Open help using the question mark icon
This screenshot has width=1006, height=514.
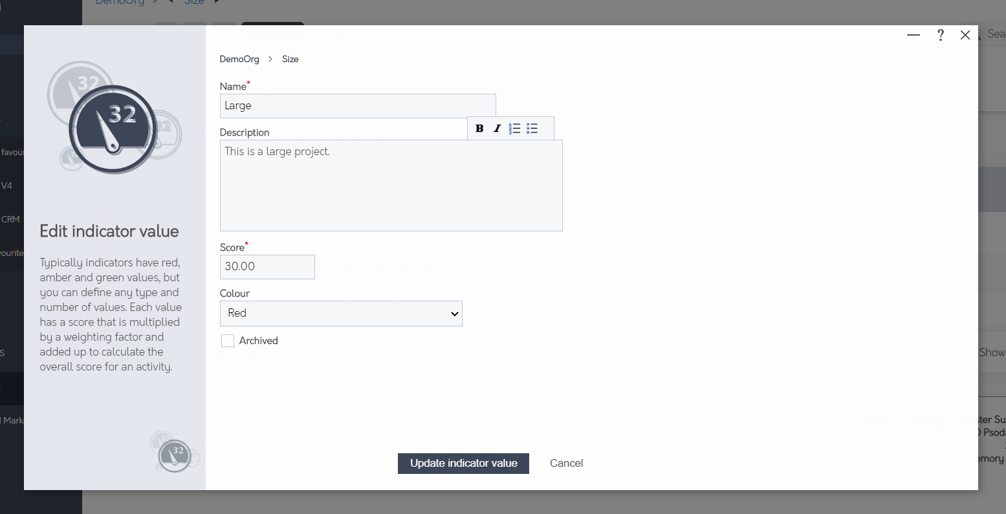pyautogui.click(x=940, y=35)
